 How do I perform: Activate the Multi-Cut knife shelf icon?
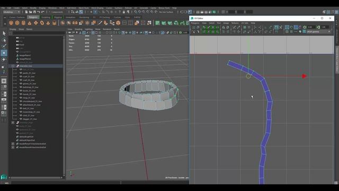click(x=100, y=23)
